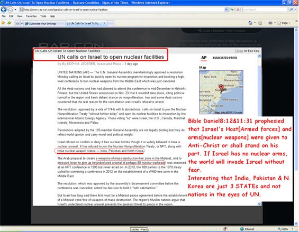Open the Page menu dropdown
Image resolution: width=299 pixels, height=232 pixels.
284,23
